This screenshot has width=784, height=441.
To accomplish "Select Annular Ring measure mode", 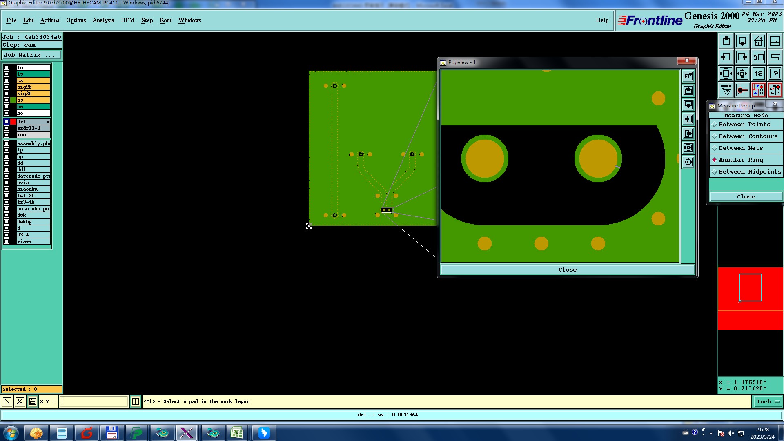I will (741, 160).
